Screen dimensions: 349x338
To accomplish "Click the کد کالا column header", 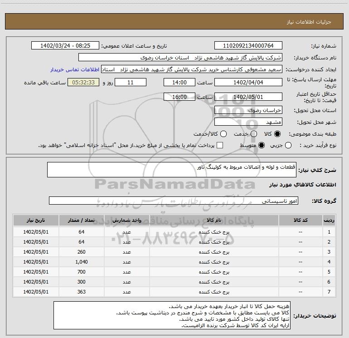I will click(301, 220).
